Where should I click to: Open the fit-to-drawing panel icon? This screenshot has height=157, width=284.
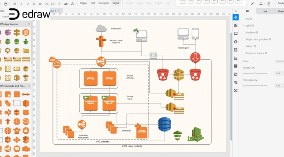pos(236,90)
